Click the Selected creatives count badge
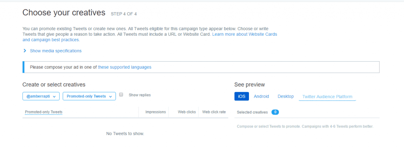404x148 pixels. tap(275, 112)
